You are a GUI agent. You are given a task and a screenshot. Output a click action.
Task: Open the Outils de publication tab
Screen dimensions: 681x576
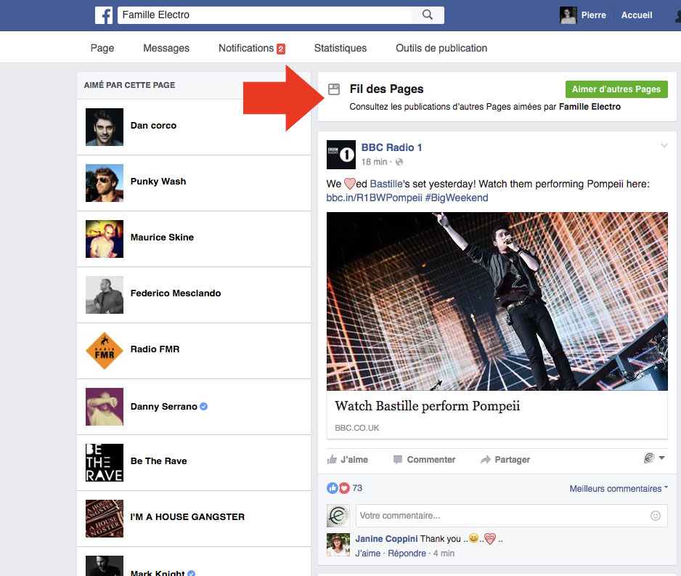[441, 48]
